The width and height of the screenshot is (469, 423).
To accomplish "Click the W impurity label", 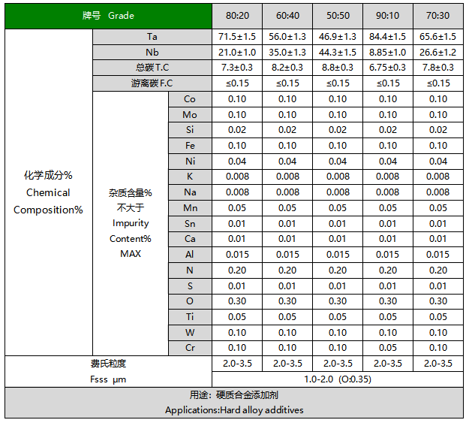I will point(190,332).
